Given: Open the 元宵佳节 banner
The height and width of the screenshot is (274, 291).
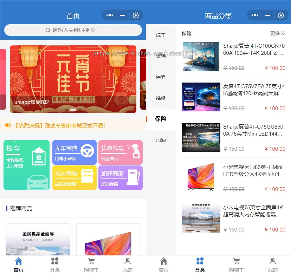Looking at the screenshot, I should point(73,79).
